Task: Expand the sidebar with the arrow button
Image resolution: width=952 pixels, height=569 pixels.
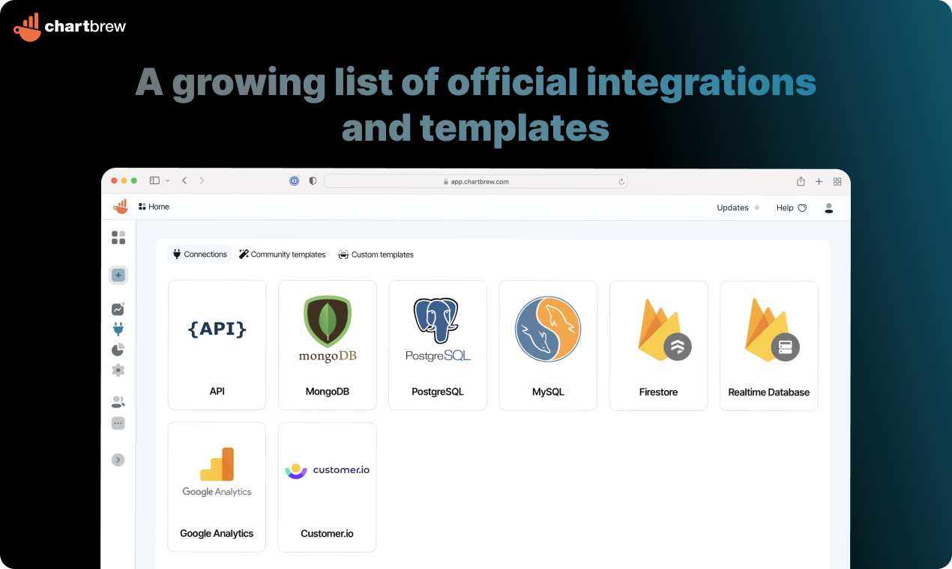Action: [118, 460]
